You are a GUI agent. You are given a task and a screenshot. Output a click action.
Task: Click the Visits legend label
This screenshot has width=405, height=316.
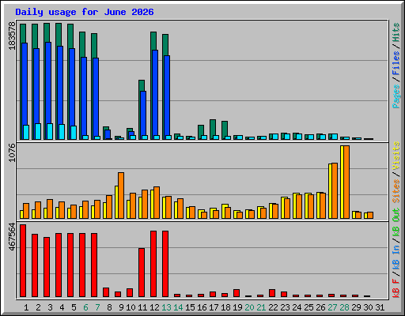pos(396,156)
